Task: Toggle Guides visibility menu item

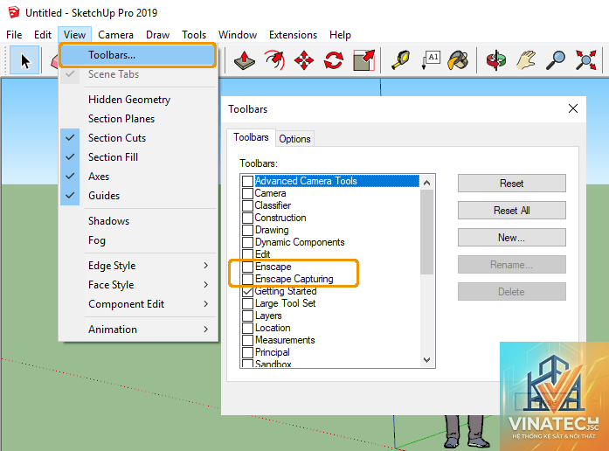Action: tap(138, 196)
